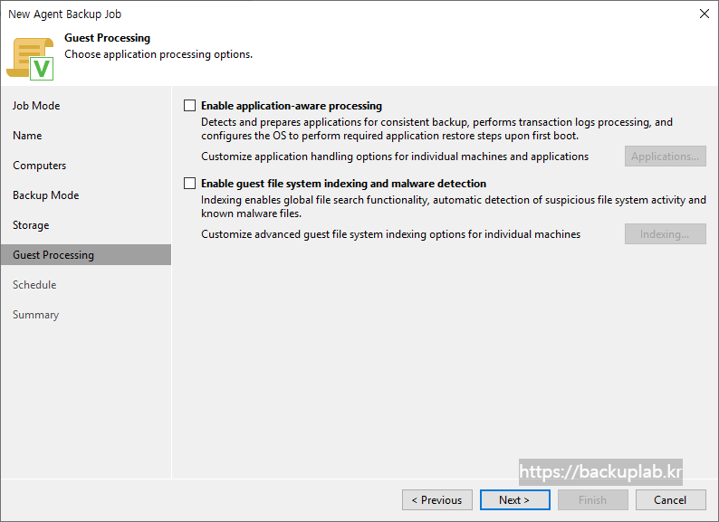
Task: Close the New Agent Backup Job dialog
Action: (705, 14)
